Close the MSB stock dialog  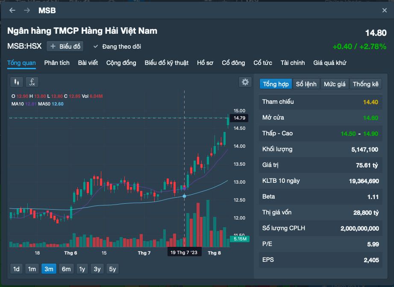click(x=385, y=10)
